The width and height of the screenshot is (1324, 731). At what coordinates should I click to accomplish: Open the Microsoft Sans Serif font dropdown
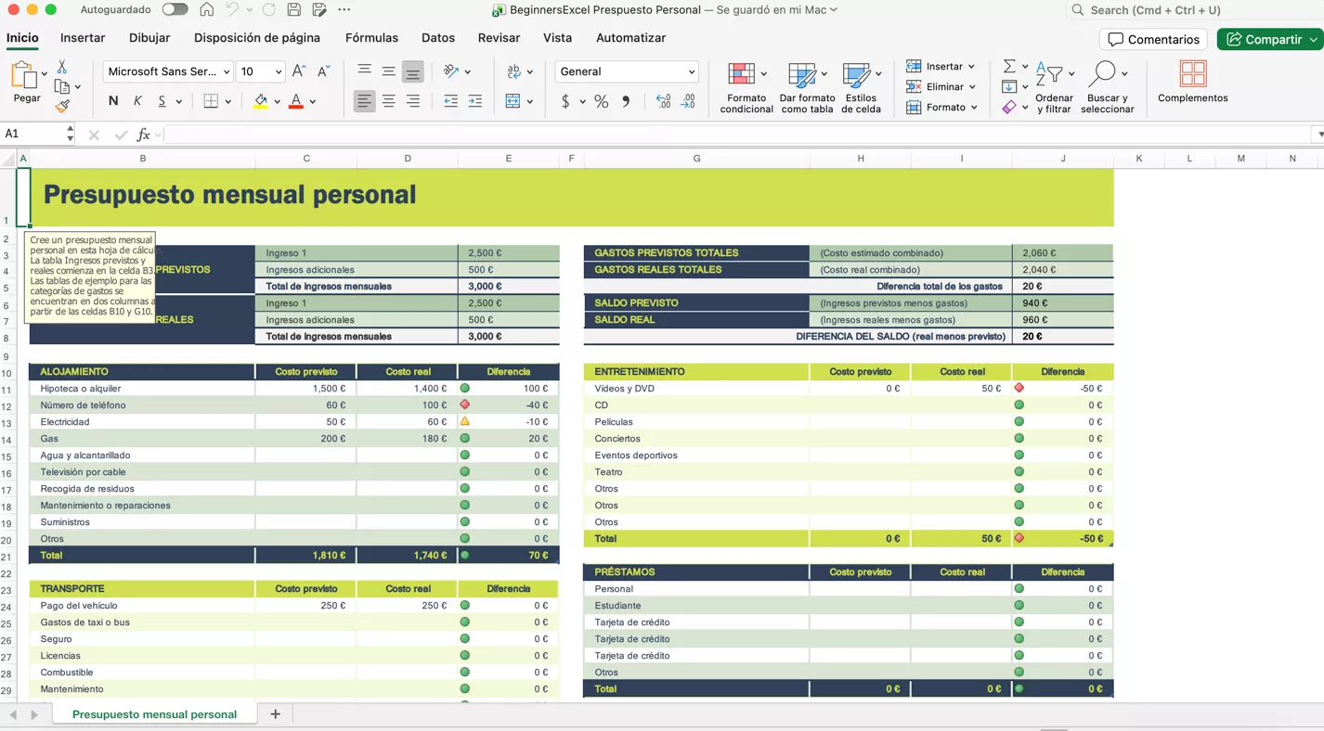(x=168, y=71)
